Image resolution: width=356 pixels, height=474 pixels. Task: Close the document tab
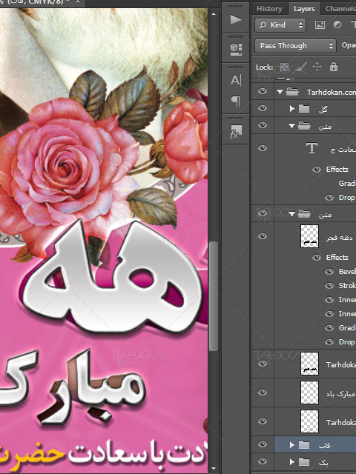pos(78,1)
